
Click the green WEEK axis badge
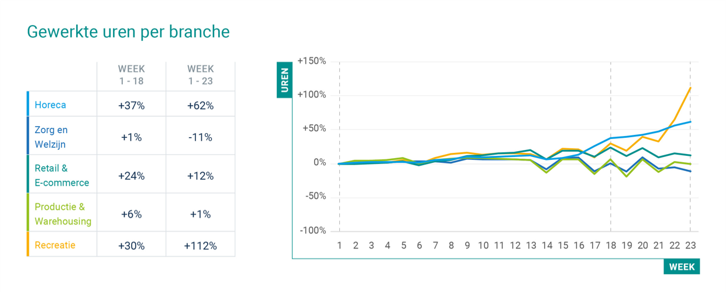coord(682,267)
